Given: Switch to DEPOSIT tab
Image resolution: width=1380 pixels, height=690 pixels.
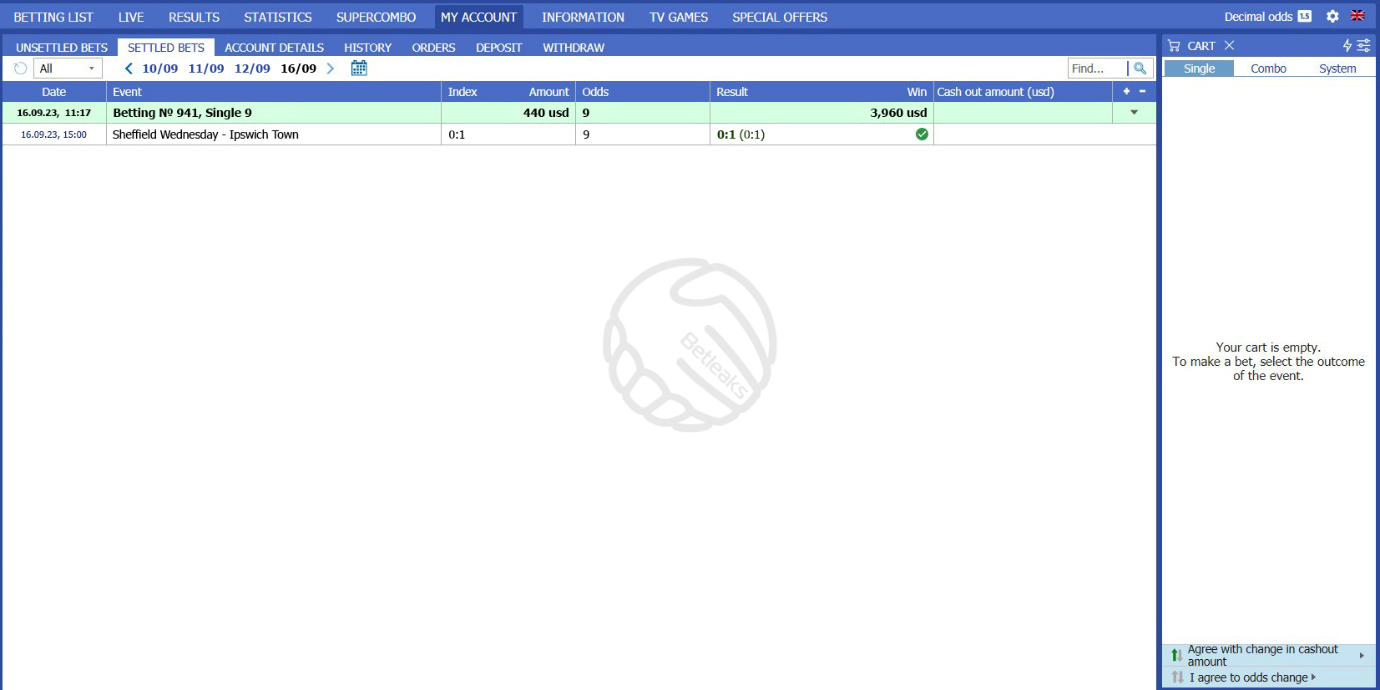Looking at the screenshot, I should click(498, 48).
